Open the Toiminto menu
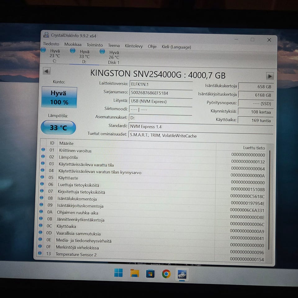Viewport: 298px width, 298px height. coord(95,45)
